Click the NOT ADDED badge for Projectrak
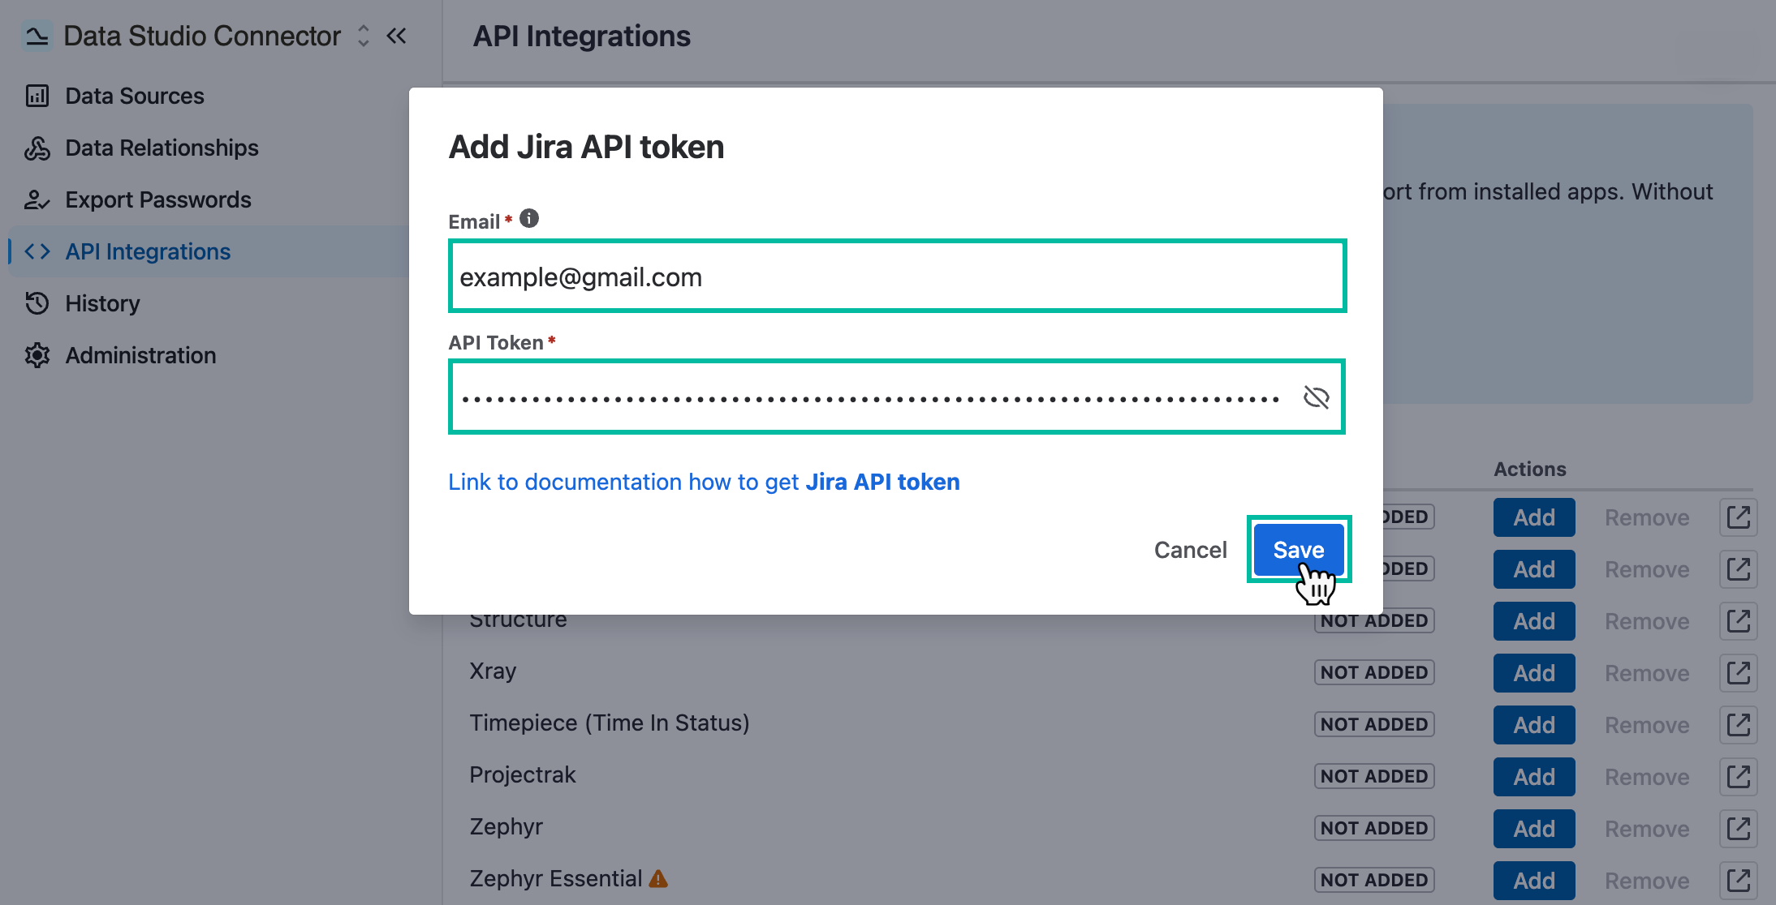Screen dimensions: 1776x905 tap(1374, 776)
